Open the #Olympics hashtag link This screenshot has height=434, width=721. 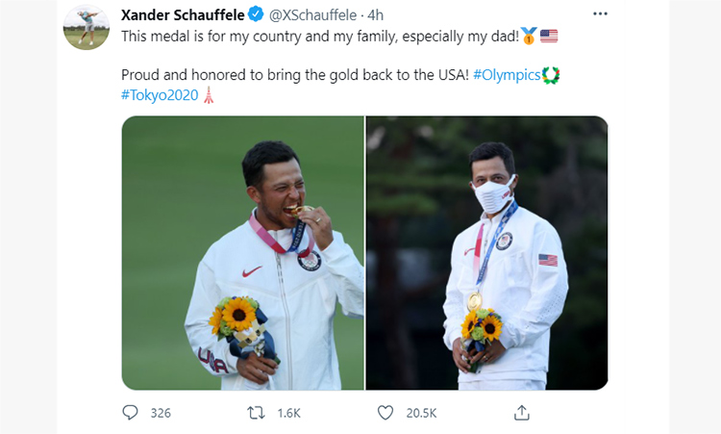click(507, 75)
